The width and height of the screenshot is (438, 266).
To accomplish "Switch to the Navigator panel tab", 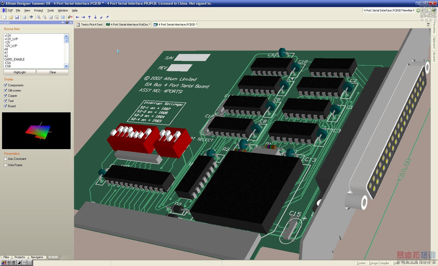I will click(x=37, y=257).
